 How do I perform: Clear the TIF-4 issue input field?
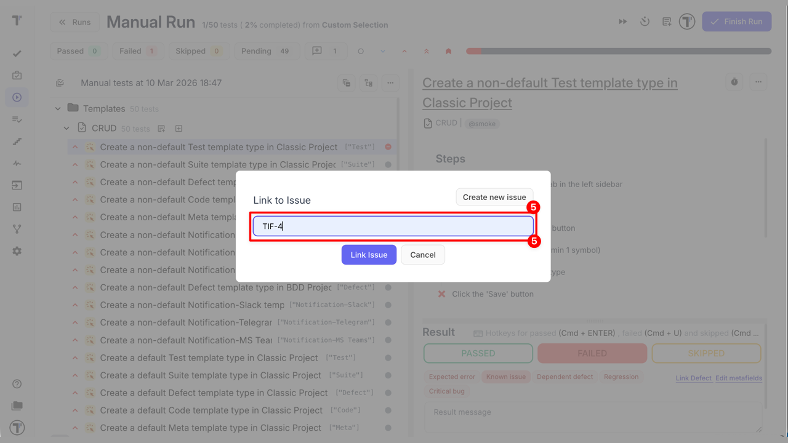pyautogui.click(x=392, y=226)
